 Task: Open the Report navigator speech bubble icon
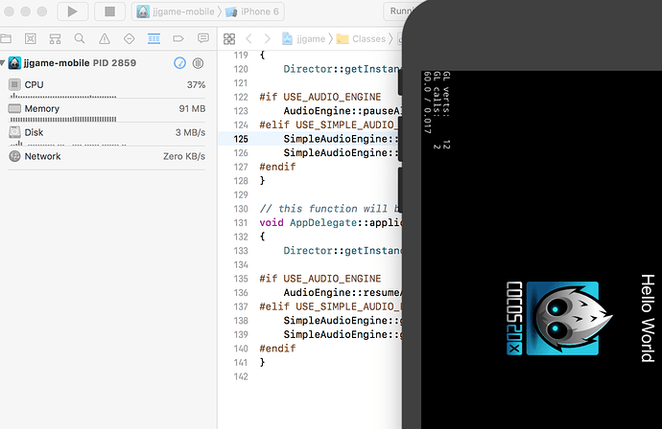click(x=203, y=38)
